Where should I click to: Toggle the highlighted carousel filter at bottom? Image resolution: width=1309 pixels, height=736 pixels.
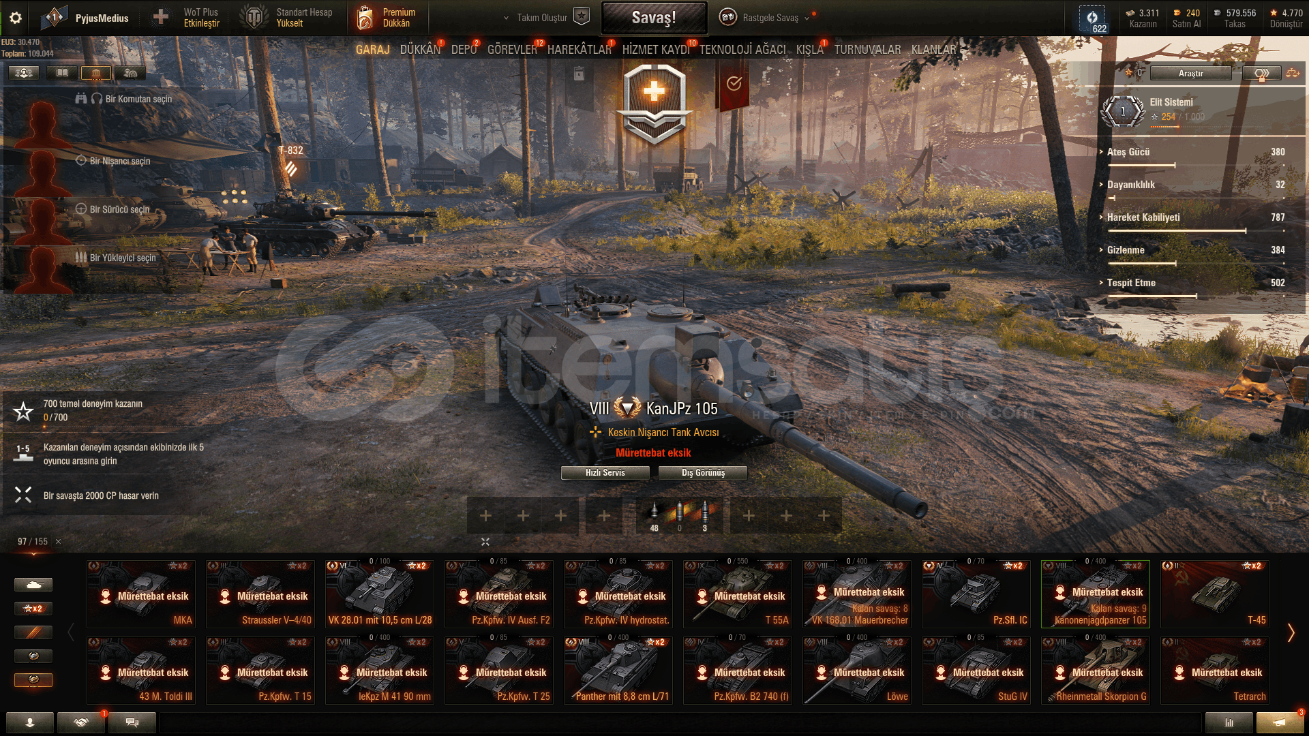[x=33, y=680]
